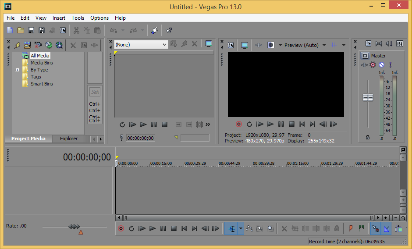
Task: Click the Insert Region green flags icon
Action: click(362, 228)
